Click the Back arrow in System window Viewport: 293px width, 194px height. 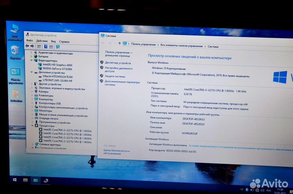click(x=103, y=43)
